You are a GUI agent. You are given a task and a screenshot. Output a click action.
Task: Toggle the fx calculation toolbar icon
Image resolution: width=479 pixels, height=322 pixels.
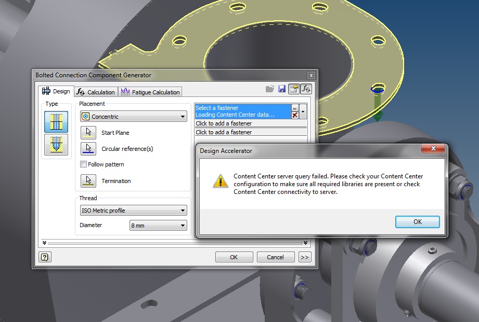tap(306, 89)
